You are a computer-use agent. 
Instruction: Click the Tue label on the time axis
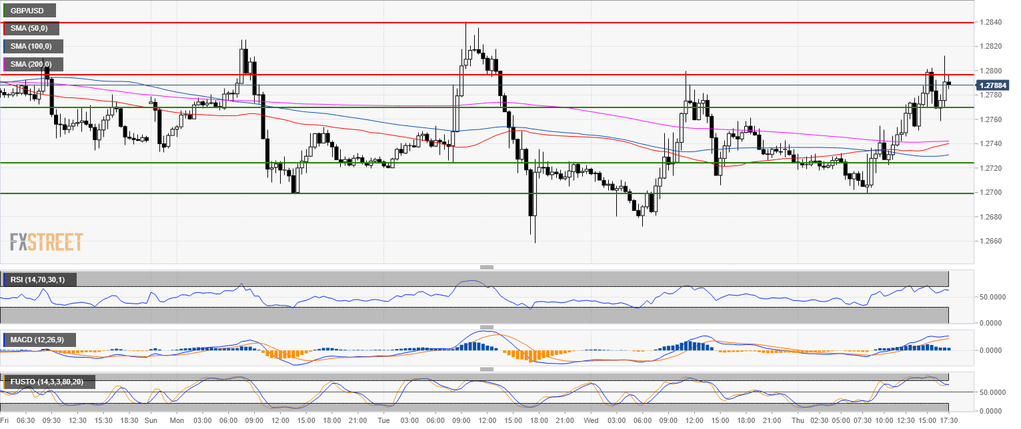coord(383,421)
